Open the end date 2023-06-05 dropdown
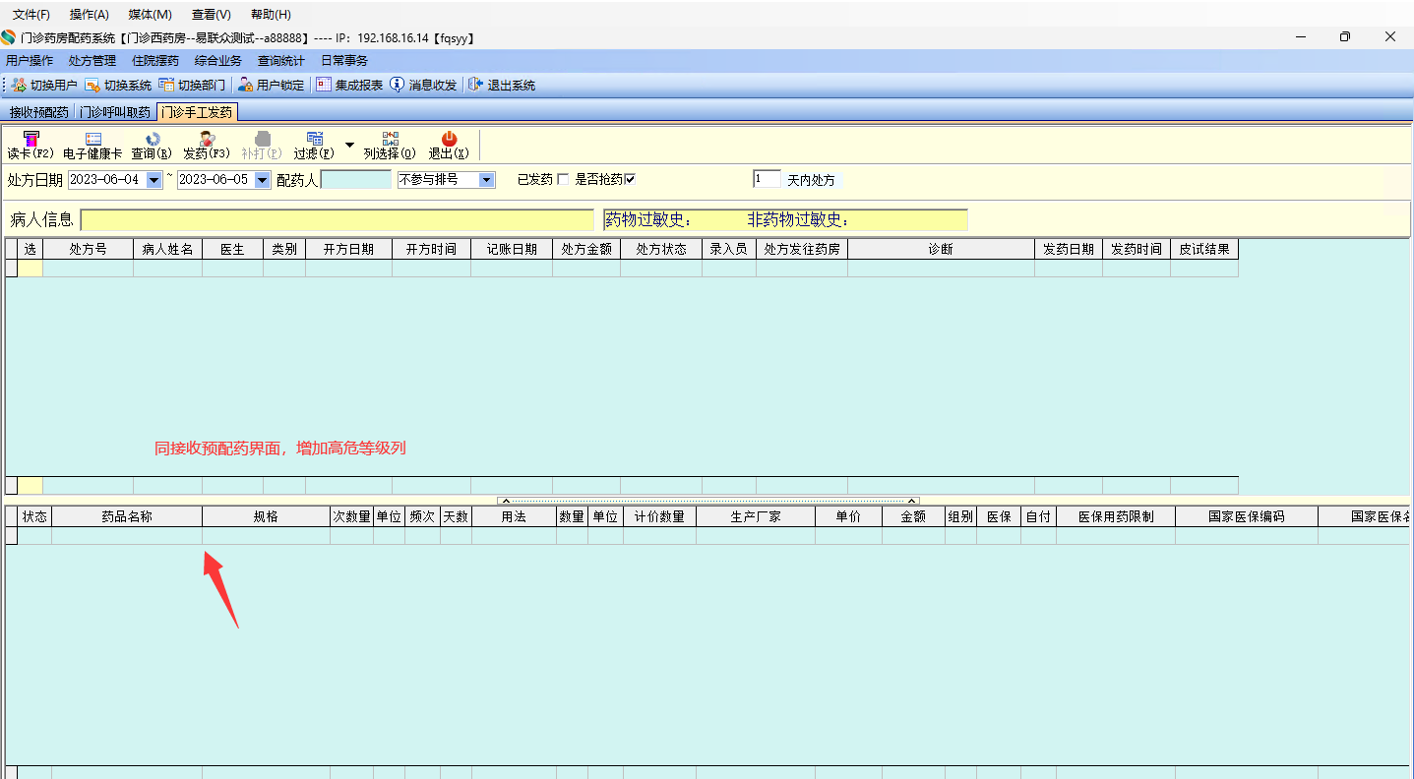Viewport: 1414px width, 779px height. tap(262, 180)
